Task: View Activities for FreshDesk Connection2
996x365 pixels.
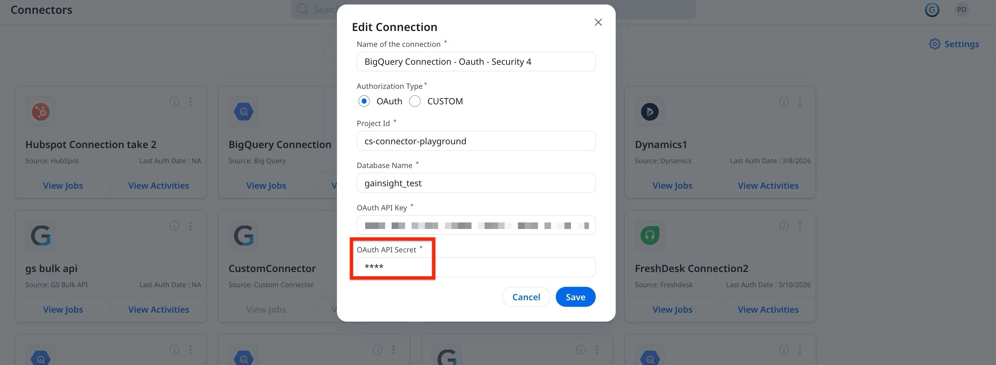Action: coord(768,310)
